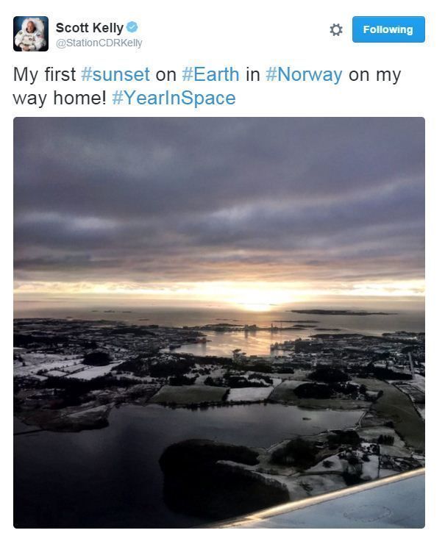The height and width of the screenshot is (533, 445).
Task: Follow the #Earth hashtag link
Action: [x=211, y=74]
